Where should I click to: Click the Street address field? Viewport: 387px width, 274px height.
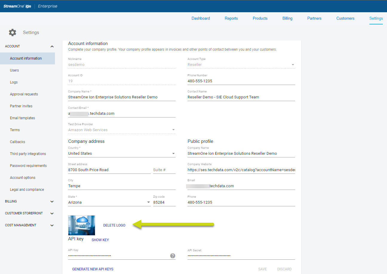pyautogui.click(x=109, y=170)
